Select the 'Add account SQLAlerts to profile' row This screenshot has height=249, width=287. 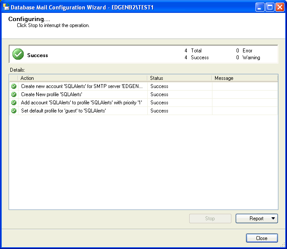pos(81,103)
